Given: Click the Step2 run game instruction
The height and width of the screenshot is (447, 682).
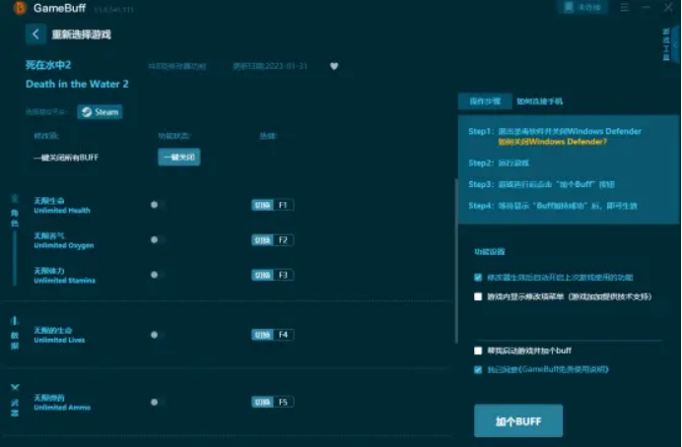Looking at the screenshot, I should click(x=499, y=162).
